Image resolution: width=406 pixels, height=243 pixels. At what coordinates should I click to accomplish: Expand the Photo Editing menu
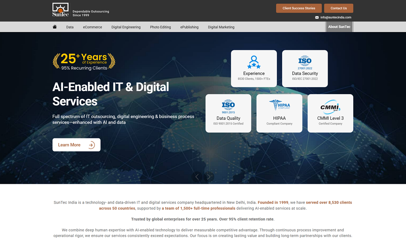[x=160, y=27]
